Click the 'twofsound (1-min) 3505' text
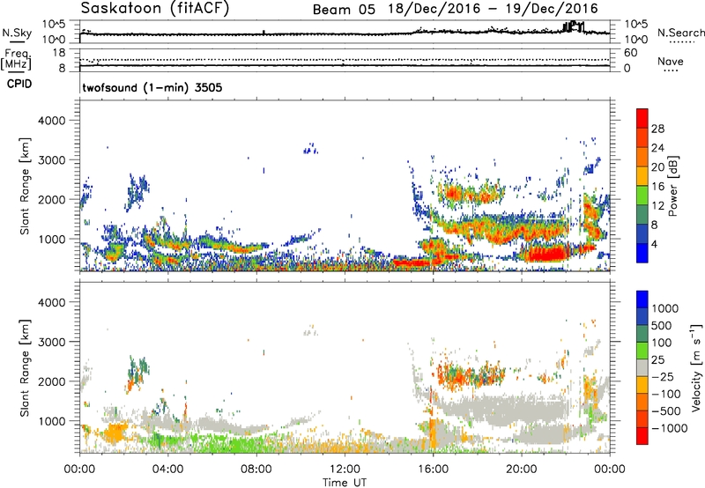The height and width of the screenshot is (488, 705). pyautogui.click(x=152, y=87)
